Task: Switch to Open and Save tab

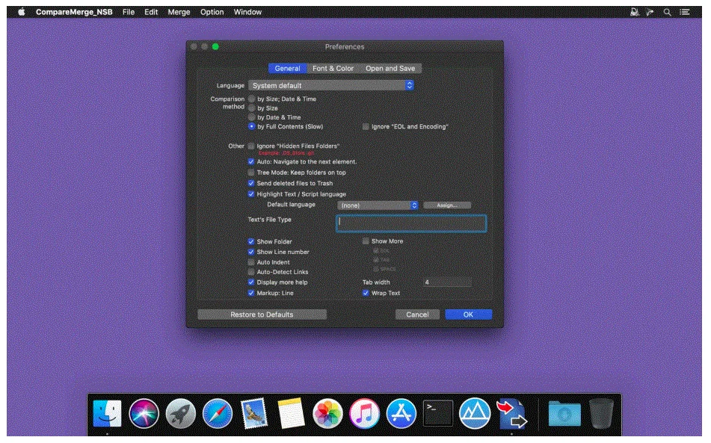Action: pyautogui.click(x=390, y=69)
